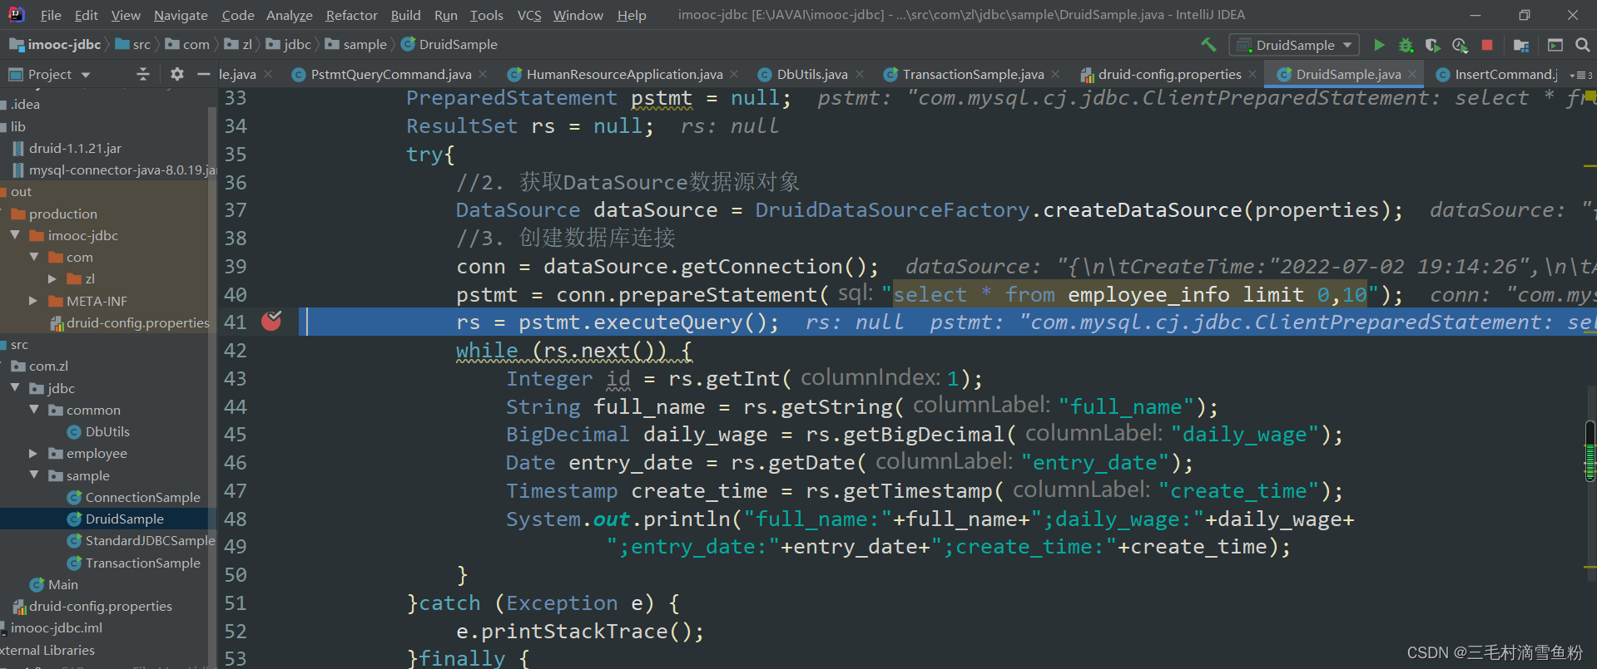Viewport: 1597px width, 669px height.
Task: Collapse the com folder under imooc-jdbc
Action: click(x=34, y=257)
